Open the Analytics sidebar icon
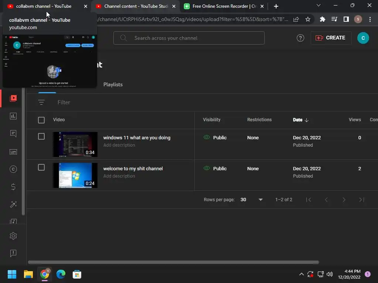 [x=13, y=116]
